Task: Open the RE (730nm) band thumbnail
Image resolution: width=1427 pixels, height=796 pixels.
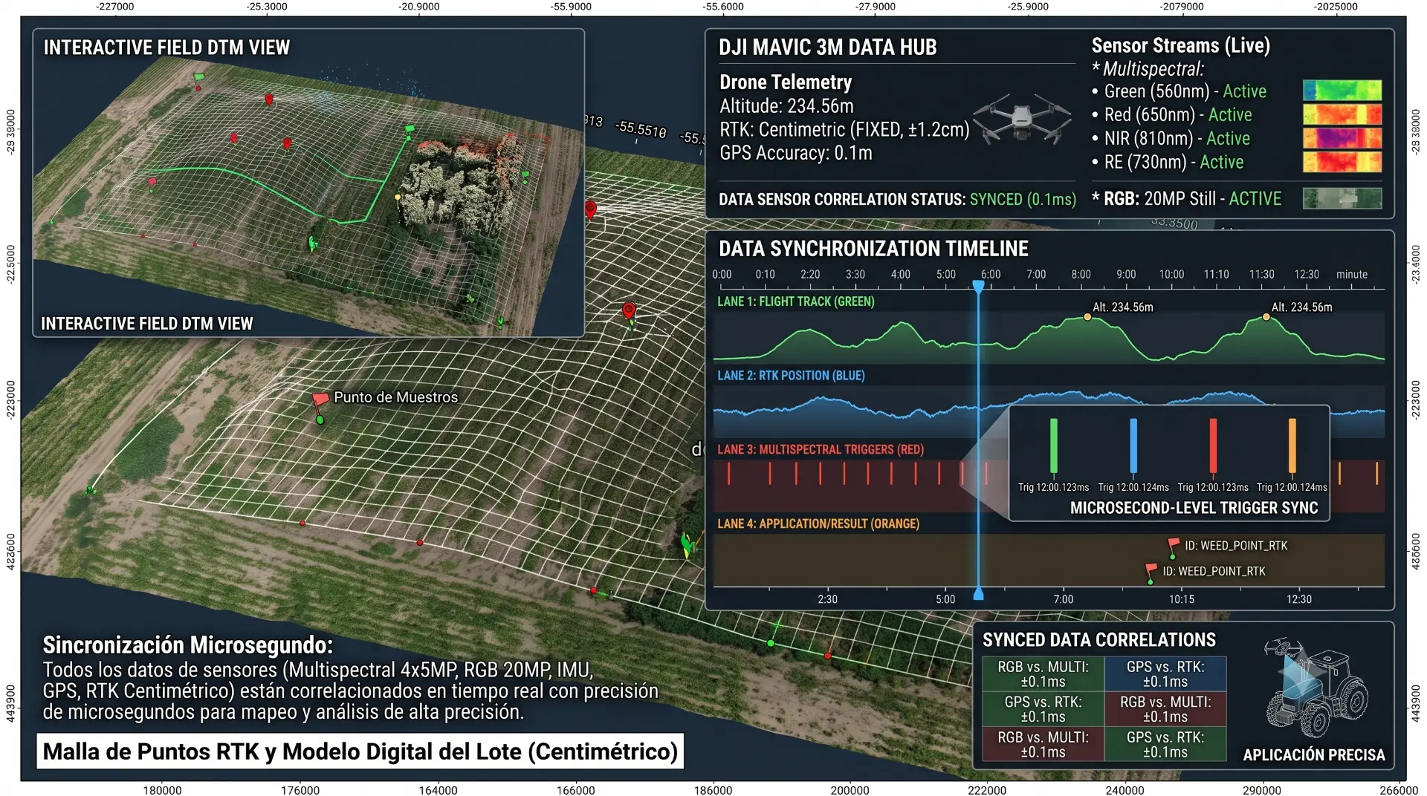Action: [1342, 162]
